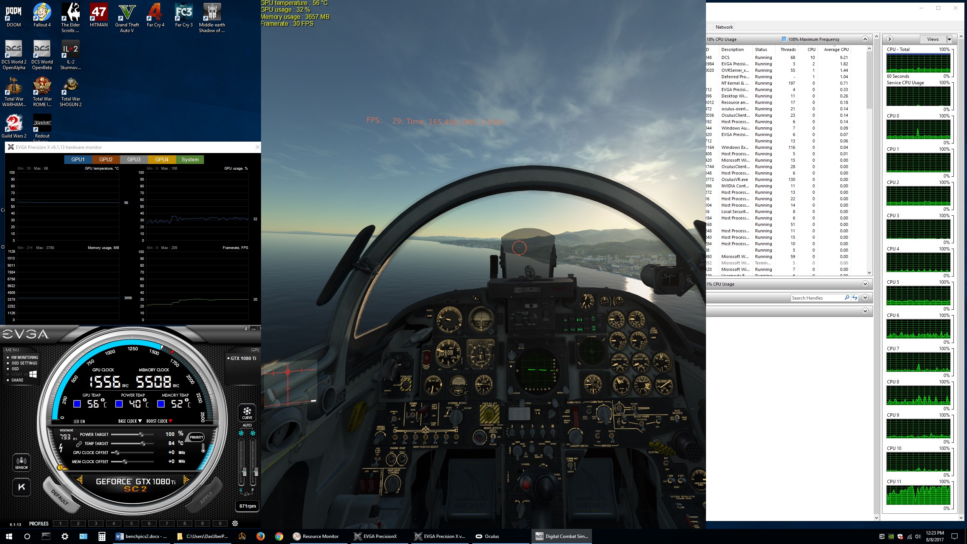
Task: Collapse the CPU section in Resource Monitor
Action: click(x=865, y=39)
